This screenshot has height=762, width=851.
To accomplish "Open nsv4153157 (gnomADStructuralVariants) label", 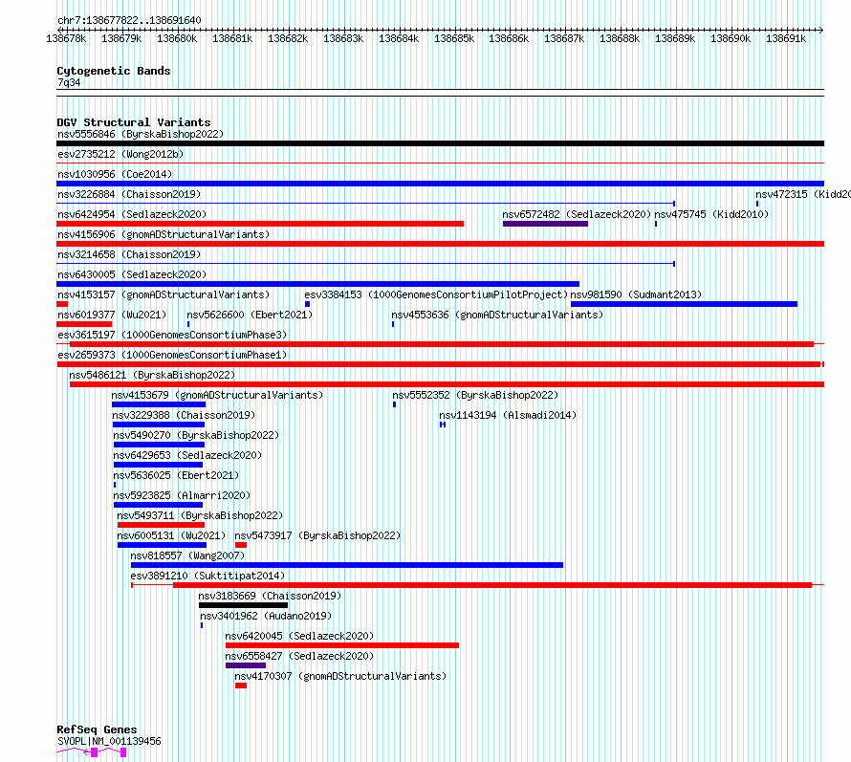I will coord(164,294).
